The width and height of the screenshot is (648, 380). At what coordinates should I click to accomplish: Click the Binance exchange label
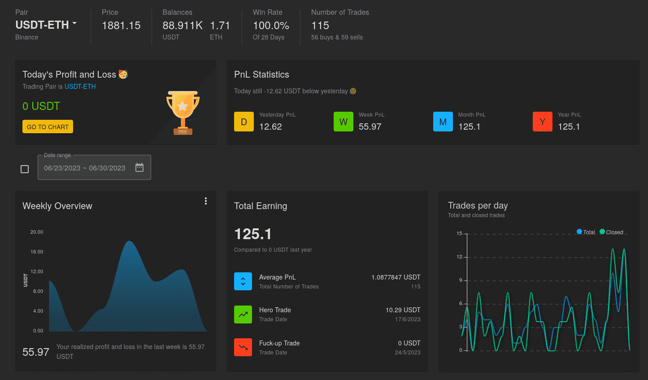click(26, 37)
